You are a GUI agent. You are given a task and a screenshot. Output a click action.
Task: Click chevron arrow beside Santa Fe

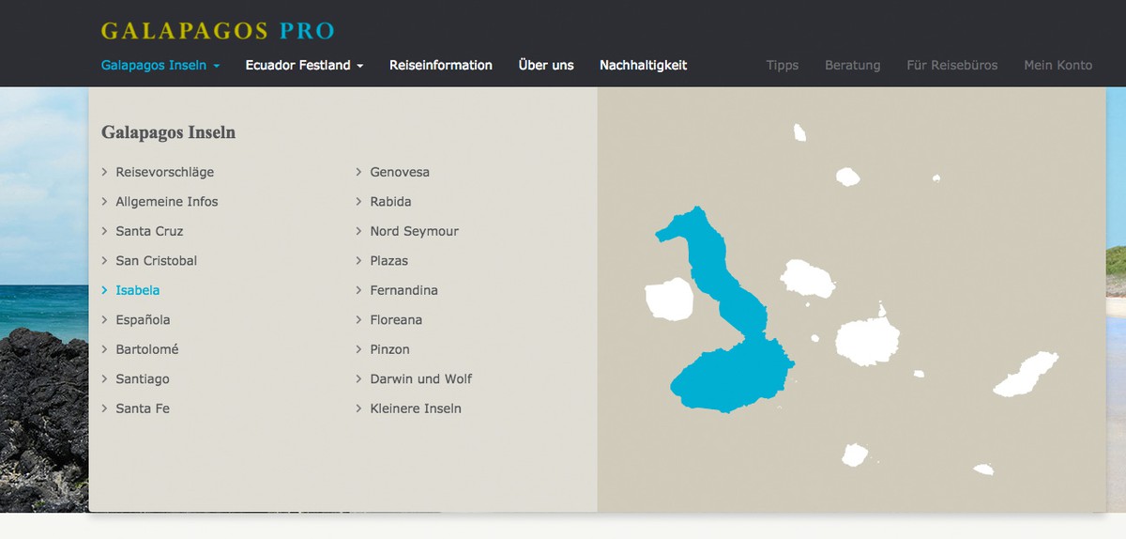[105, 408]
